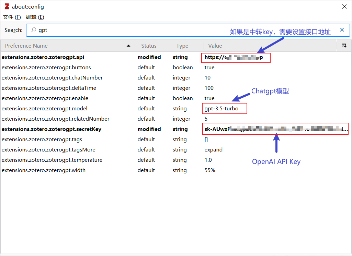Select the extensions.zotero.zoterogpt.enable row

[176, 98]
